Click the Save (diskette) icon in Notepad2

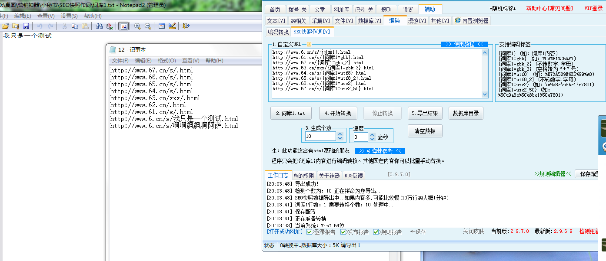coord(25,26)
